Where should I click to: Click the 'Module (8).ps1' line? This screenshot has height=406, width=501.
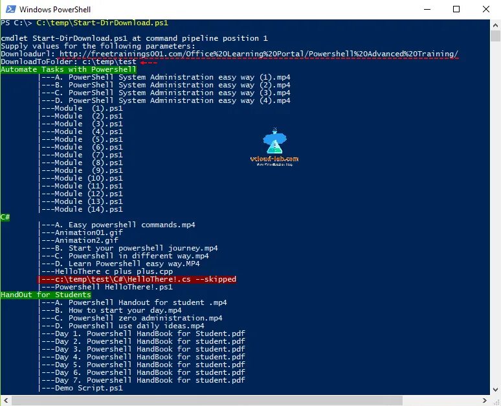[x=89, y=163]
